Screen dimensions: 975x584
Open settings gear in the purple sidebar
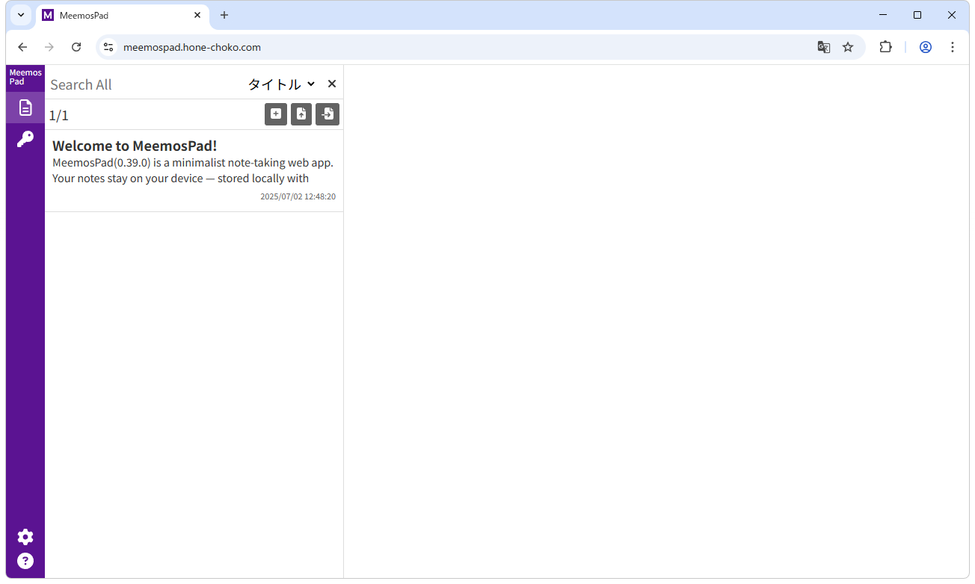[25, 537]
